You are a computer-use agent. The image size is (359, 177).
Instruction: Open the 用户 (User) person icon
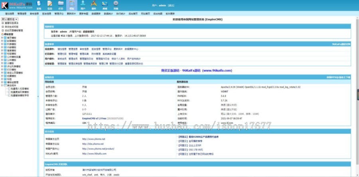pos(83,4)
